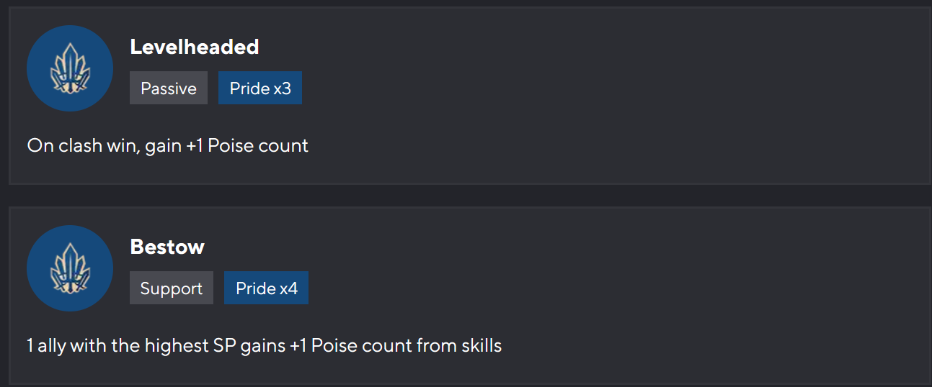Click the Levelheaded Pride sin icon
The height and width of the screenshot is (387, 932).
70,68
